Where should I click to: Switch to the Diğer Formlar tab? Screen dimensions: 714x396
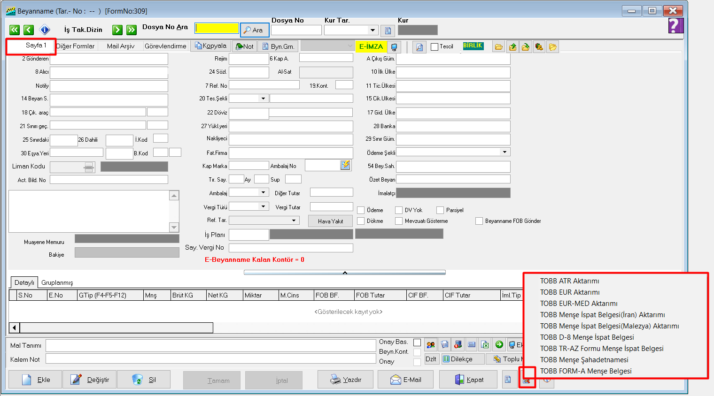(x=75, y=46)
